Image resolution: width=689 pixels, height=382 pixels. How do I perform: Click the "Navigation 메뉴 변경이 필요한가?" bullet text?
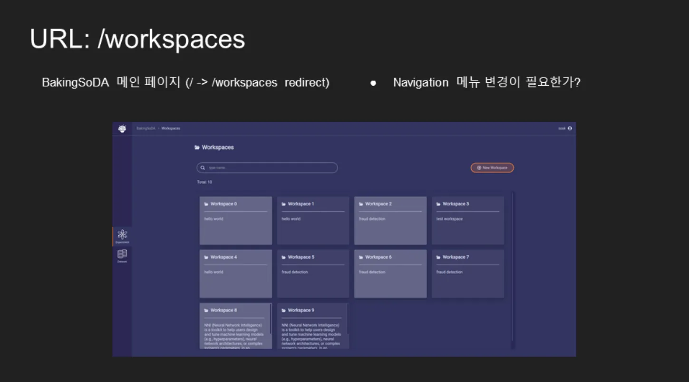pos(487,82)
